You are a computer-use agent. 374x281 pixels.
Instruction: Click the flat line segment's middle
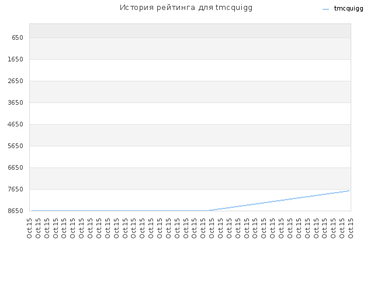[120, 211]
